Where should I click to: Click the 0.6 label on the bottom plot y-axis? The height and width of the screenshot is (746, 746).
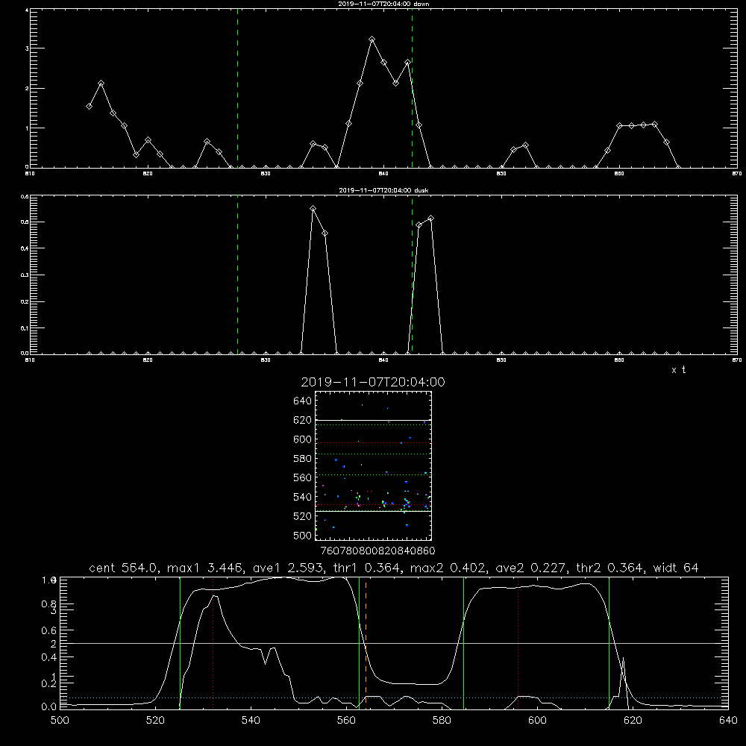click(x=49, y=630)
